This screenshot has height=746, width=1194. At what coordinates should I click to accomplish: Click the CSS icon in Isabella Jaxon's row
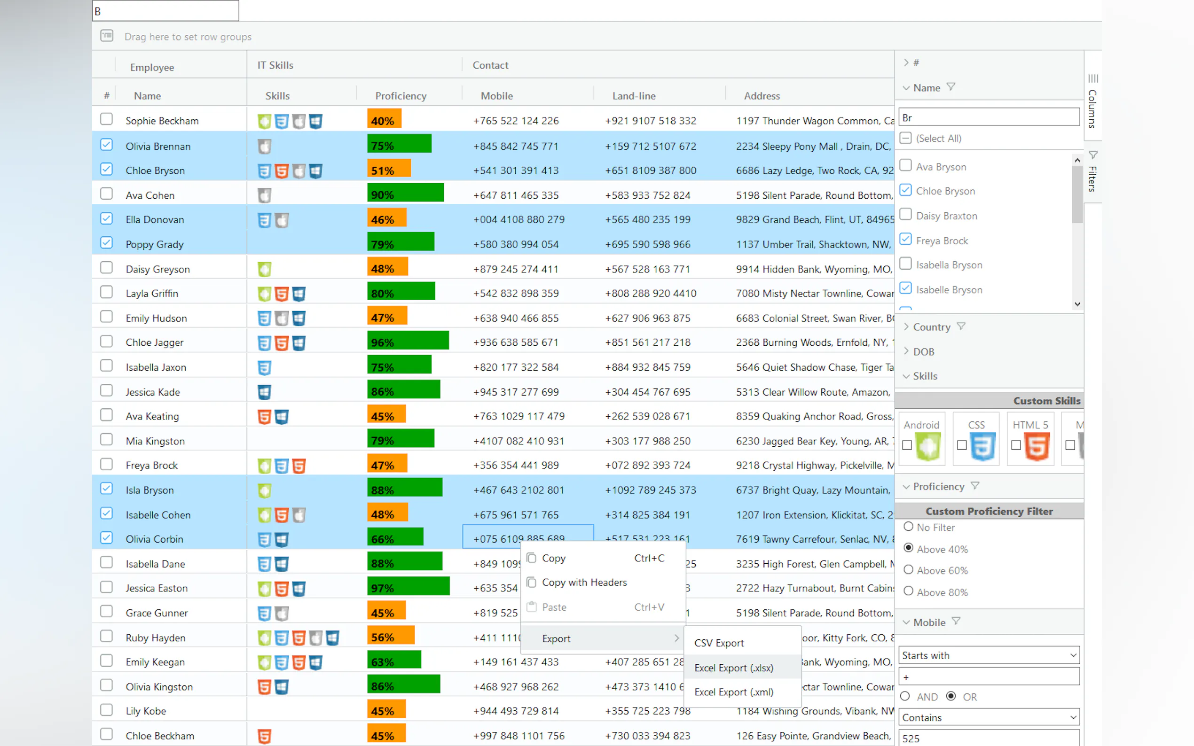point(265,367)
